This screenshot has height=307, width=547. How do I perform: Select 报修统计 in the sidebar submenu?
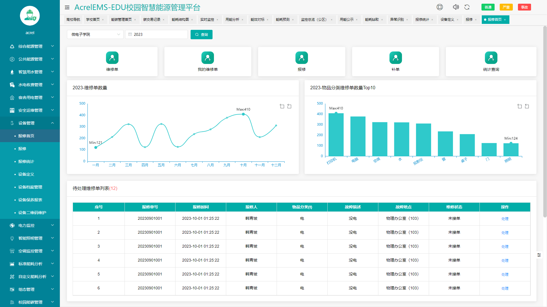pyautogui.click(x=26, y=161)
